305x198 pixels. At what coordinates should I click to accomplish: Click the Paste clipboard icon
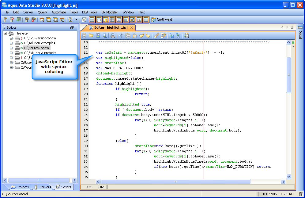coord(134,36)
